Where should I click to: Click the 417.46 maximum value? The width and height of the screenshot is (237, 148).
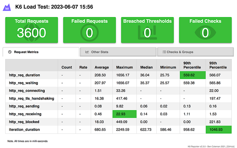[121, 98]
